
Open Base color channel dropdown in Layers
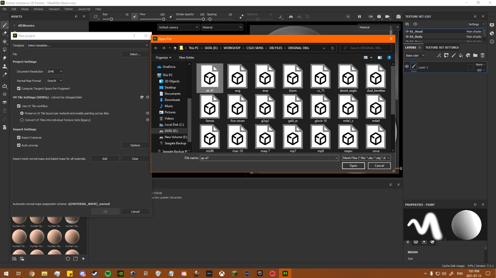click(x=415, y=56)
